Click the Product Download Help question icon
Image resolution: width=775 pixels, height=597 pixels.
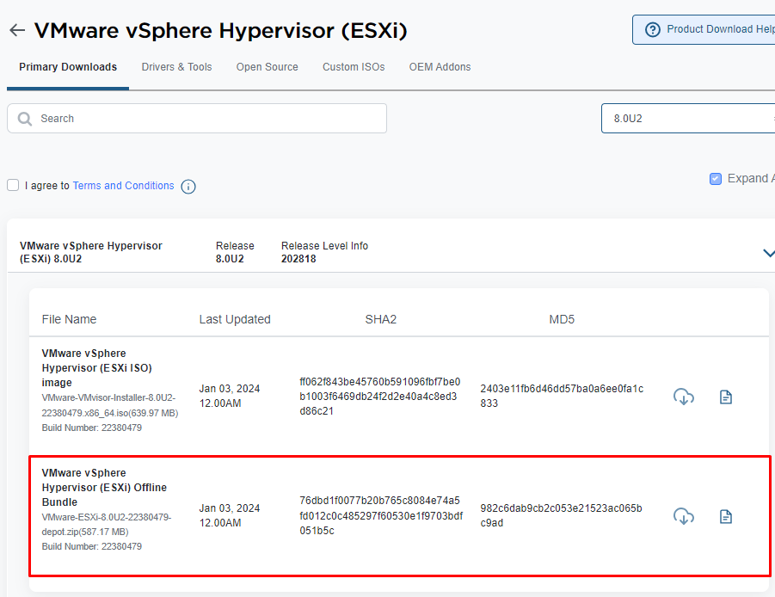(652, 29)
